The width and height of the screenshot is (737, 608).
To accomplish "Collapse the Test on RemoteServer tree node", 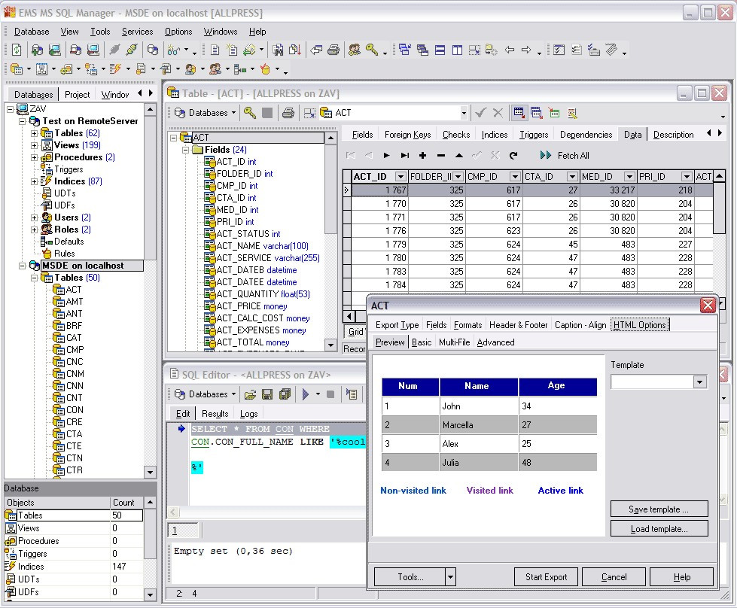I will coord(22,121).
